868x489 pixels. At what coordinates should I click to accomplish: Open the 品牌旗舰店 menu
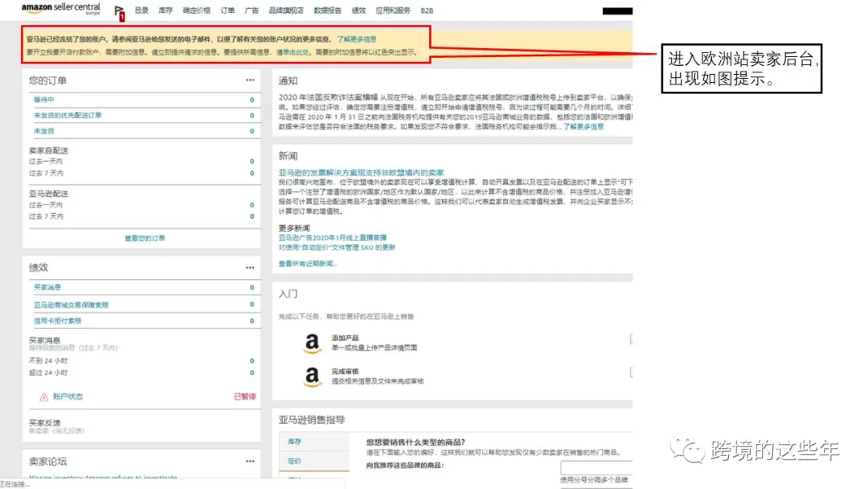pyautogui.click(x=286, y=10)
